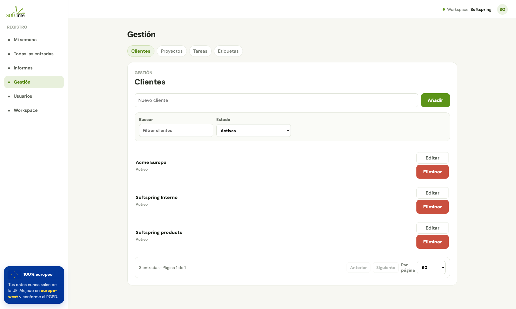
Task: Delete the Acme Europa client
Action: coord(433,172)
